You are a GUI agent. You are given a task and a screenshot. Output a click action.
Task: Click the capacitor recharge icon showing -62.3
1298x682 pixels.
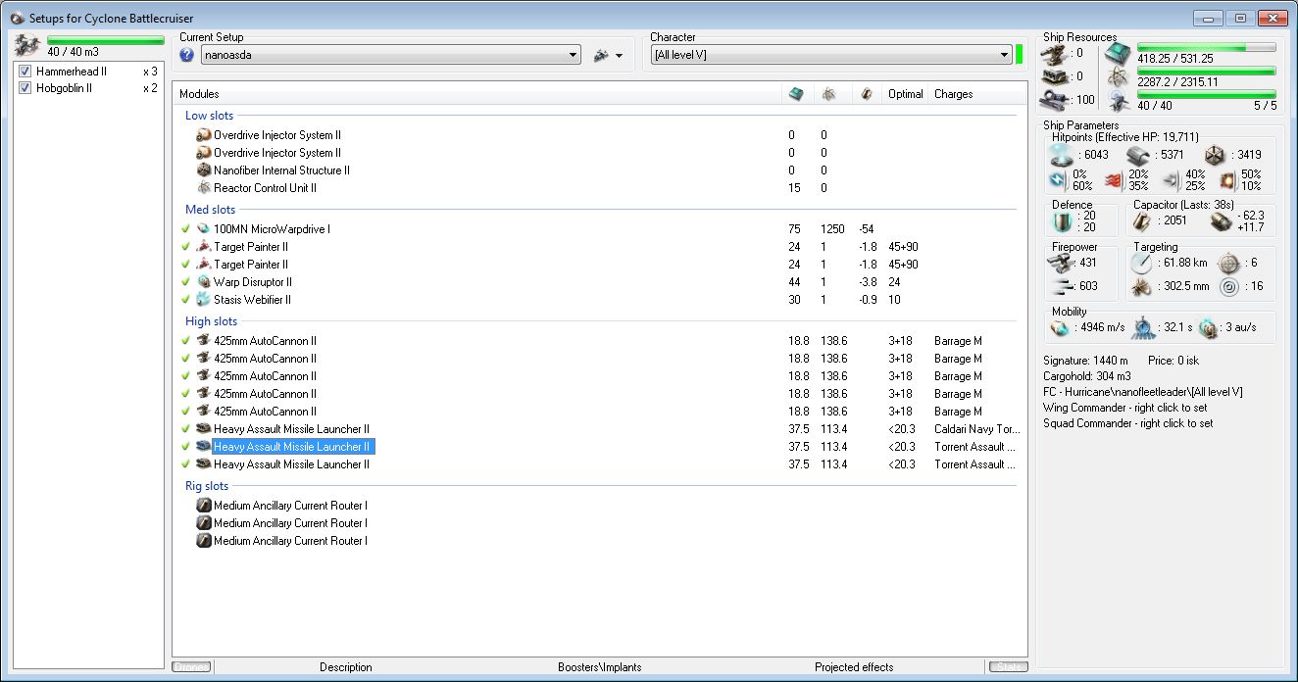pos(1221,221)
